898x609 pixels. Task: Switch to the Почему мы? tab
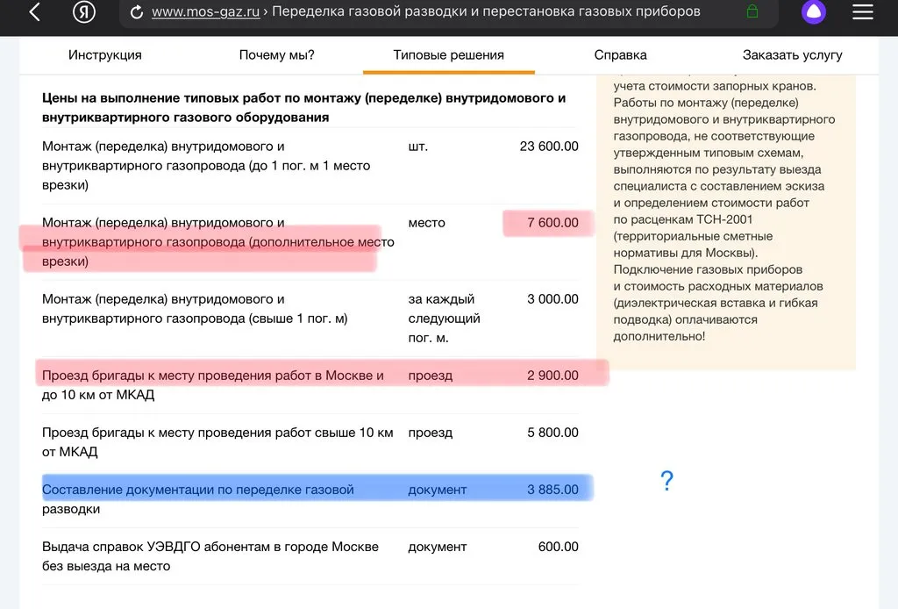tap(276, 55)
